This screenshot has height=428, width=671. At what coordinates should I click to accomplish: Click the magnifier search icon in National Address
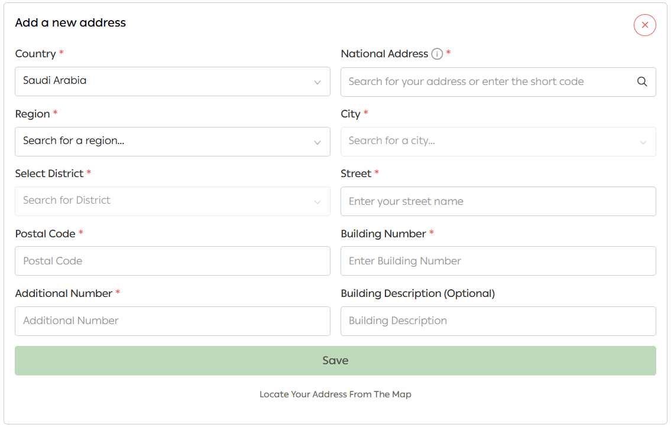click(x=642, y=82)
